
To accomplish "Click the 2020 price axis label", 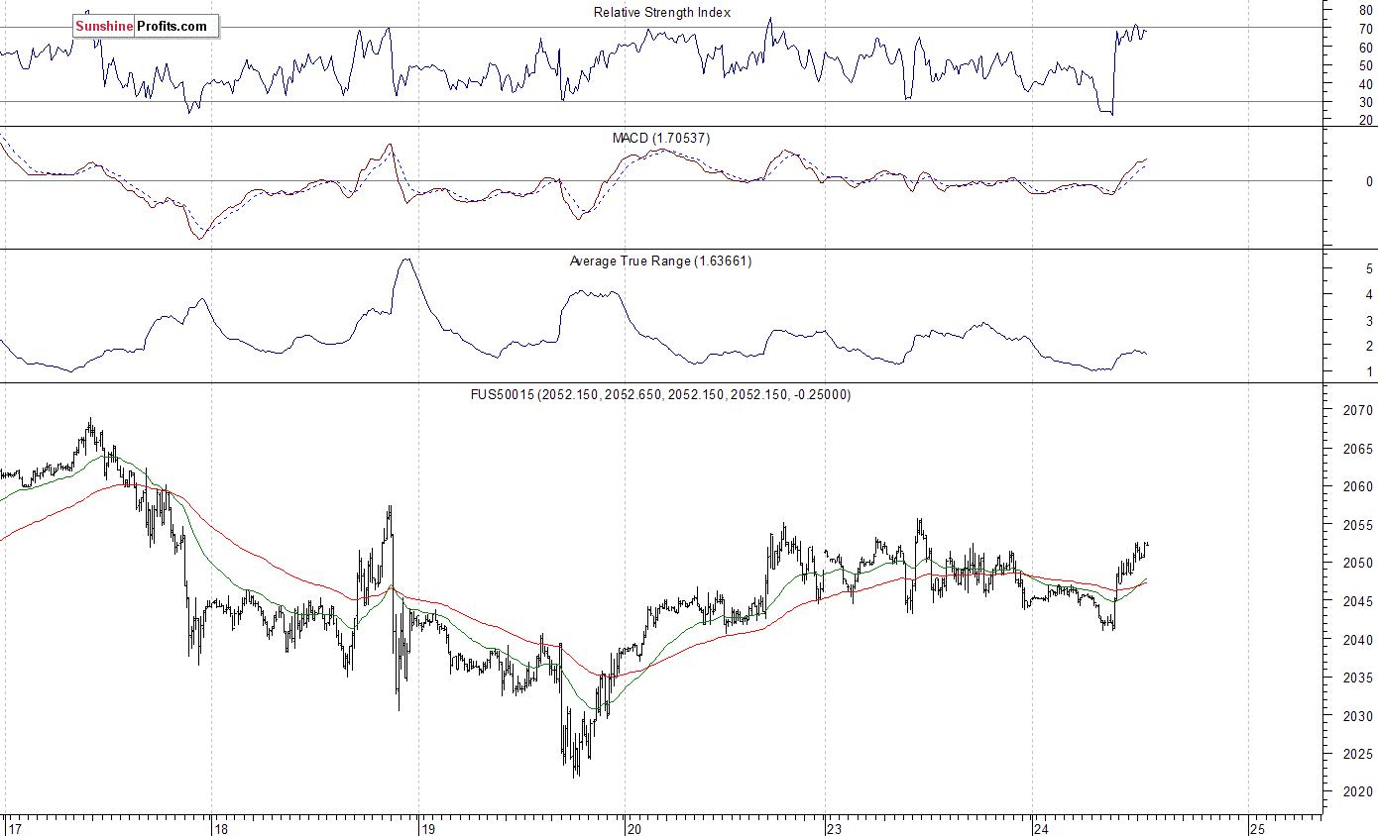I will coord(1357,792).
